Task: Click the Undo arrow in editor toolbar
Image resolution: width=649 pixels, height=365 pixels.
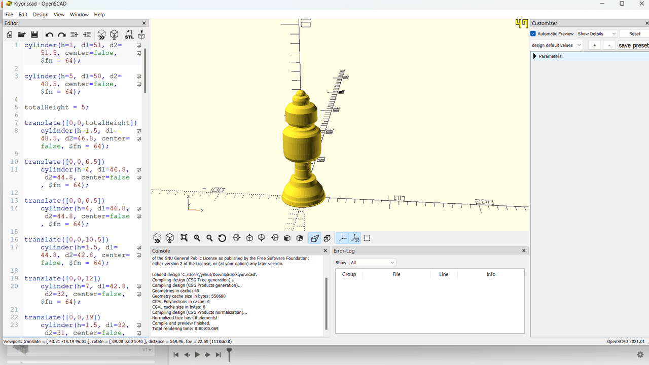Action: tap(49, 34)
